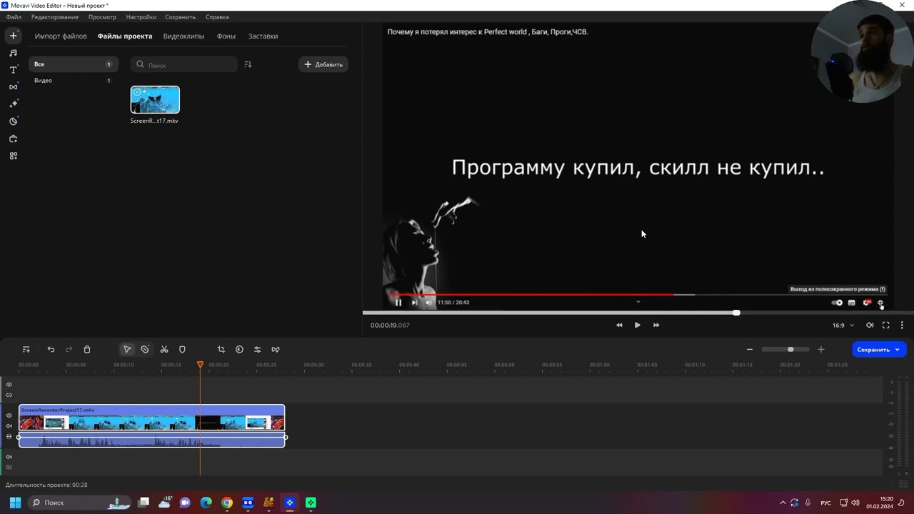Switch to Видеоклипы tab
Image resolution: width=914 pixels, height=514 pixels.
tap(184, 36)
